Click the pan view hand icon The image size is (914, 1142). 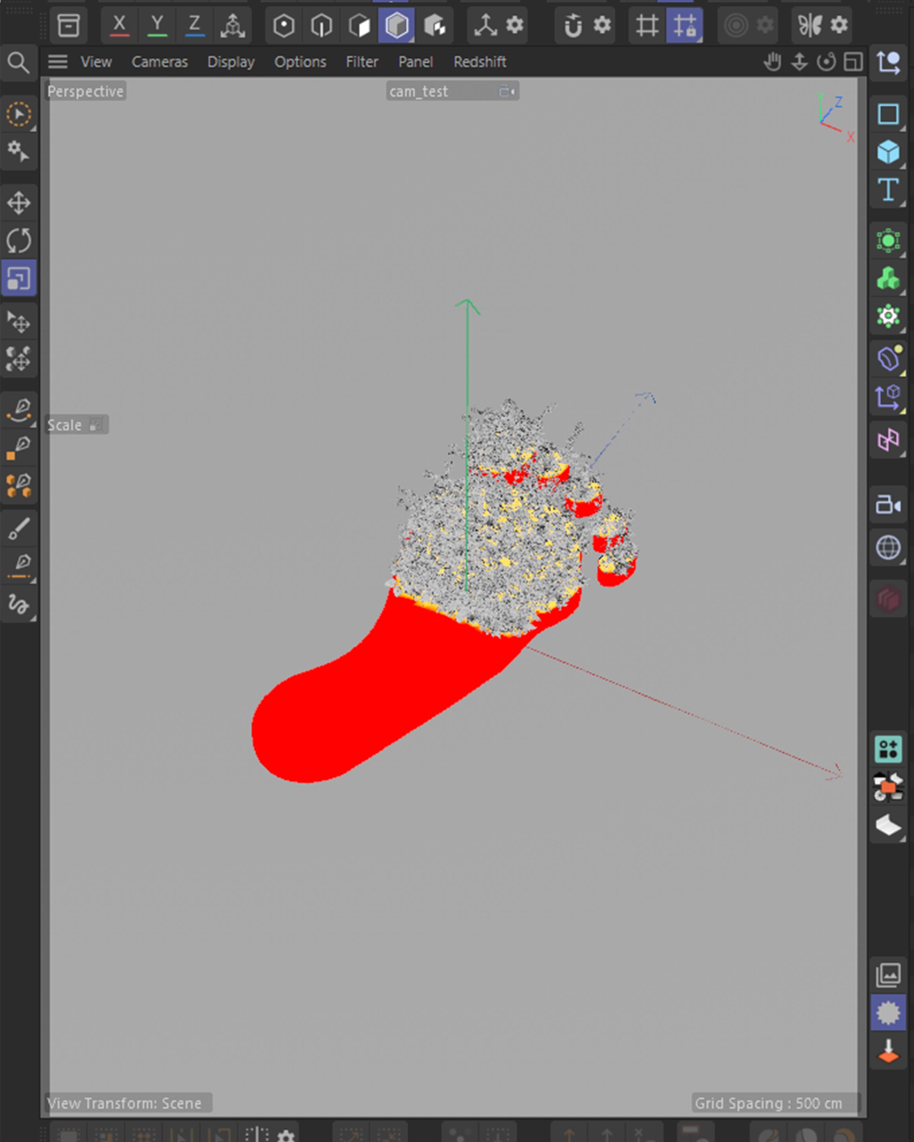[x=772, y=62]
